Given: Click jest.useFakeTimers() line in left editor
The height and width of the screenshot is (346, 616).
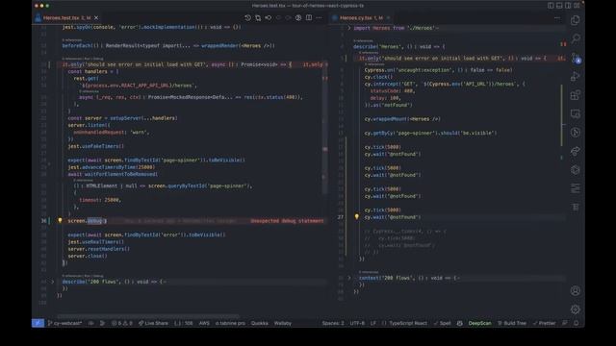Looking at the screenshot, I should pyautogui.click(x=96, y=146).
